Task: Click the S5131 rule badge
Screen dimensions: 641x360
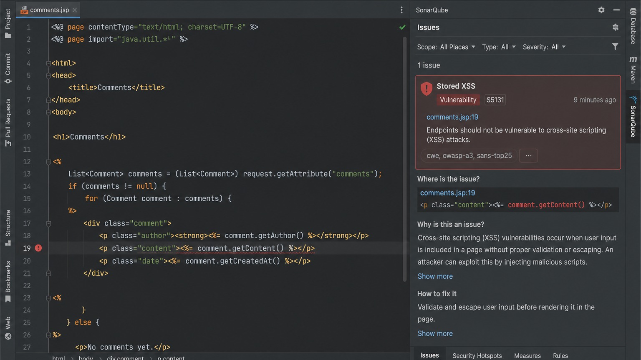Action: tap(495, 100)
